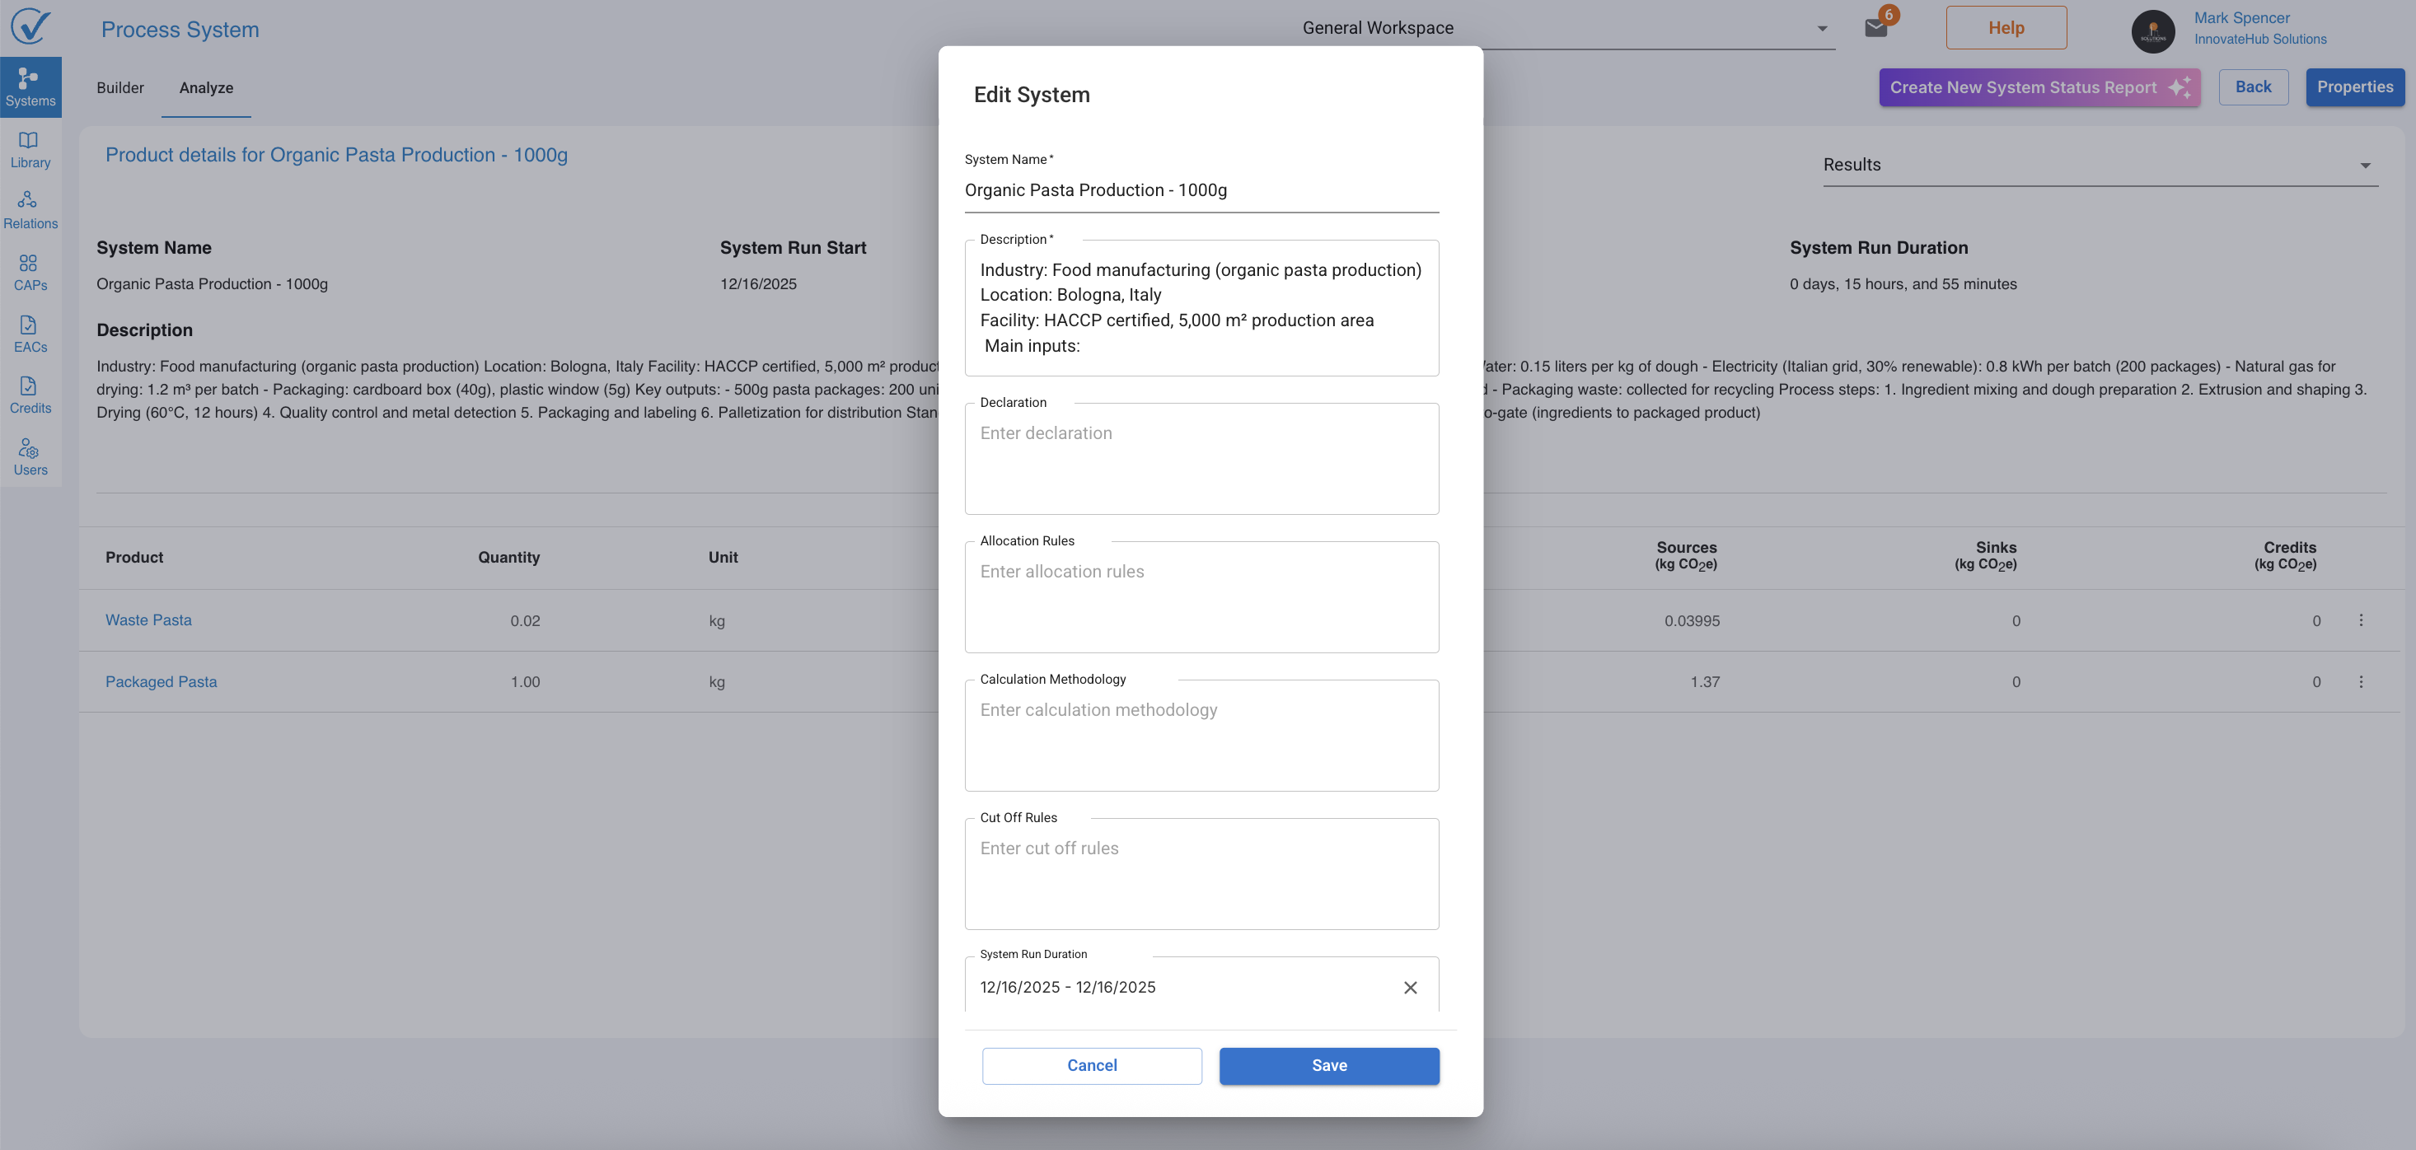Open the mail notifications icon

(x=1875, y=27)
